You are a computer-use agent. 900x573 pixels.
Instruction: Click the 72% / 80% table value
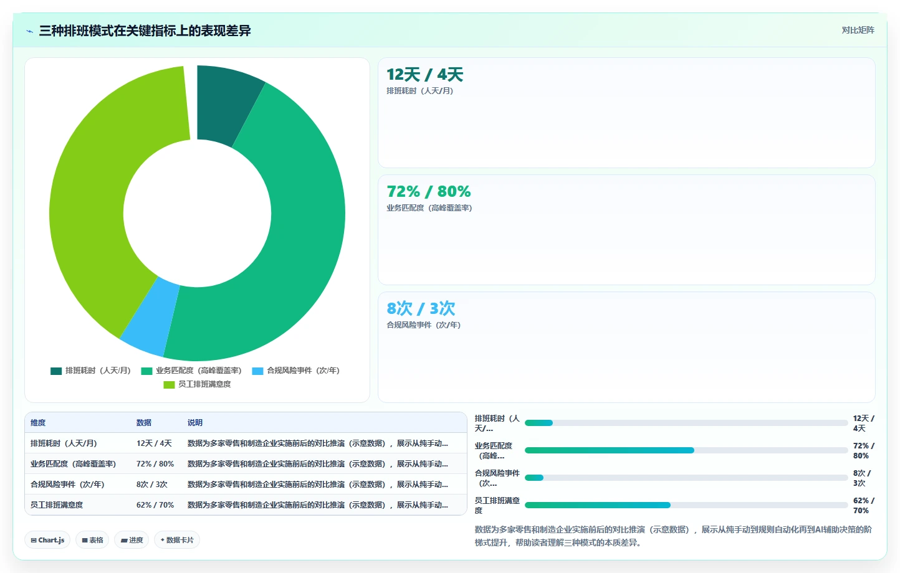coord(155,464)
